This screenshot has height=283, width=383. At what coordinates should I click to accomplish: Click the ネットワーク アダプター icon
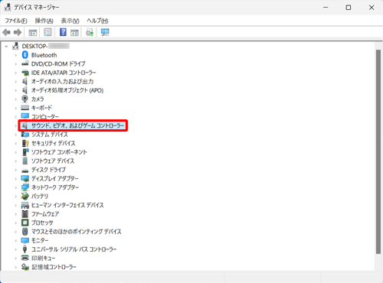pyautogui.click(x=25, y=187)
